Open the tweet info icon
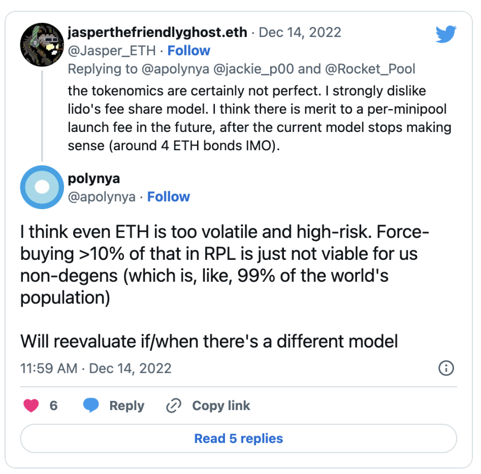Viewport: 481px width, 474px height. [x=445, y=368]
